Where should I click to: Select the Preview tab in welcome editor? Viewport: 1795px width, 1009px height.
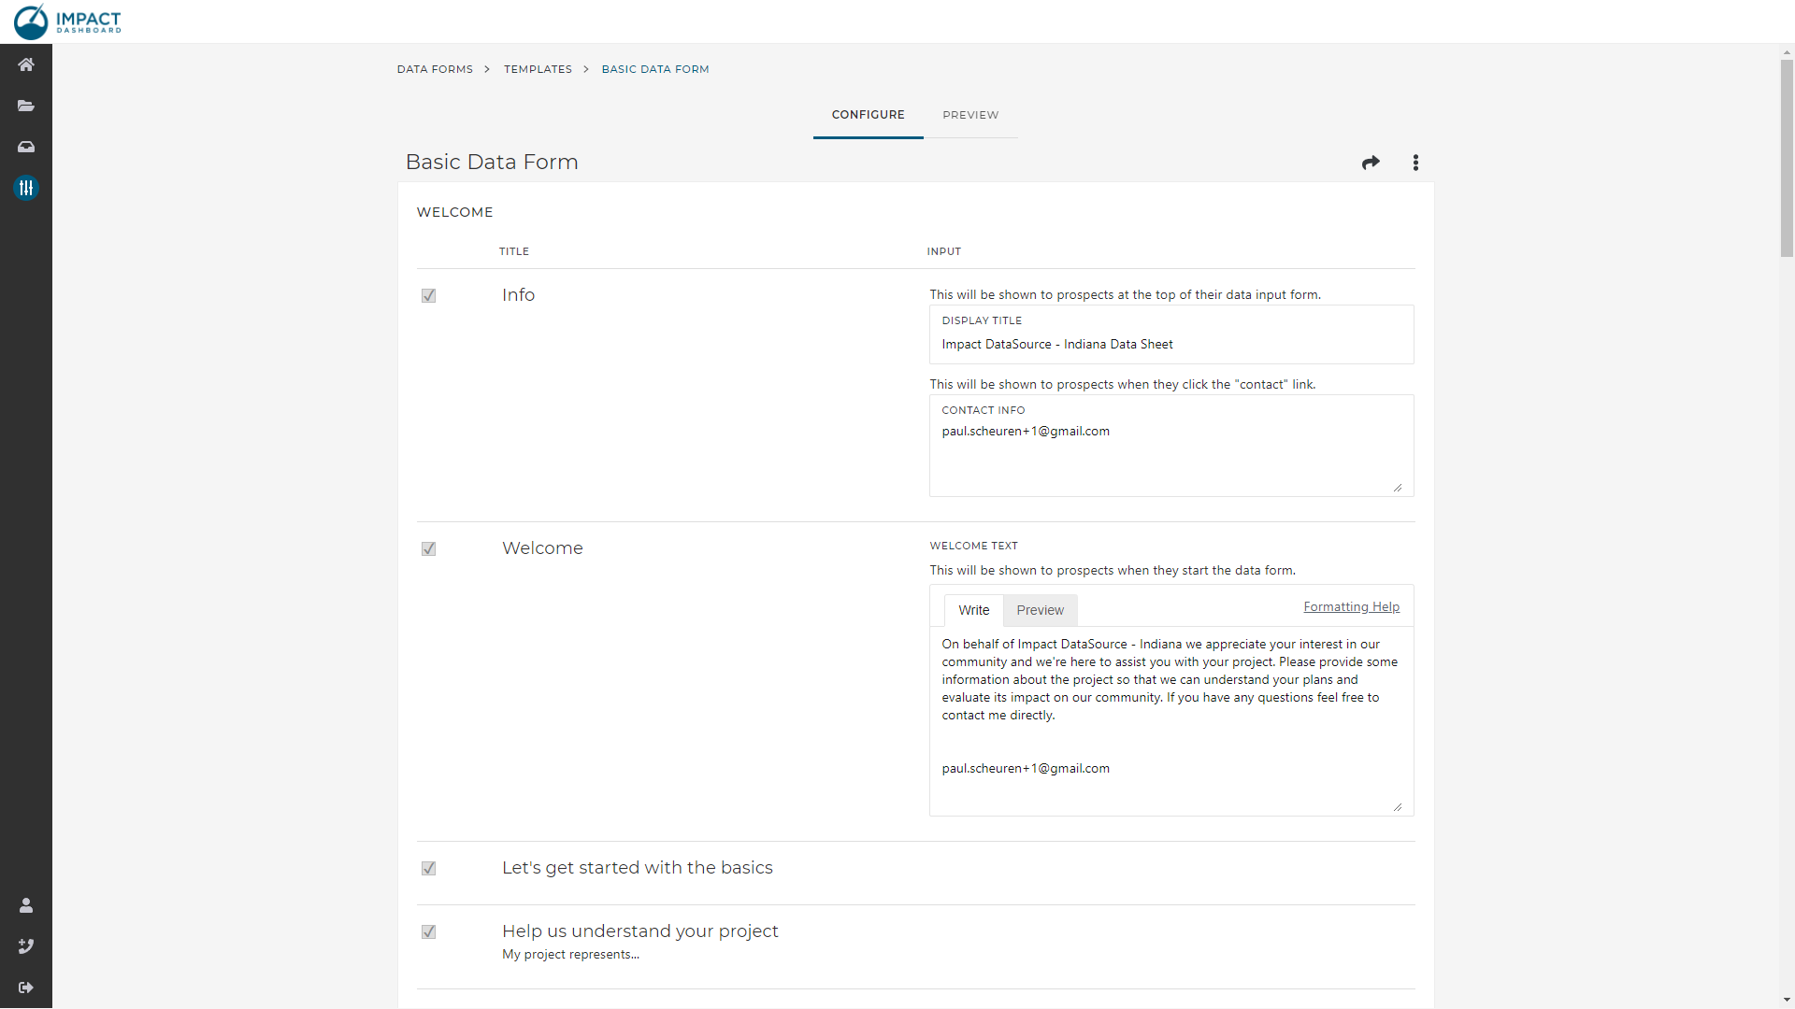coord(1040,610)
